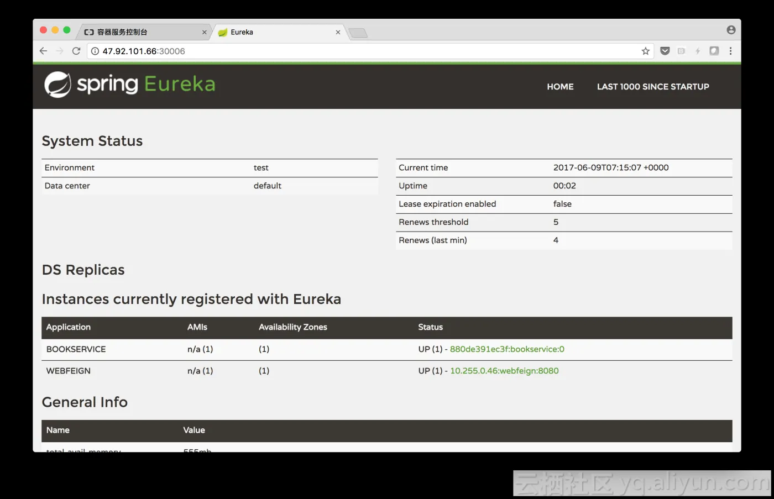The image size is (774, 499).
Task: Click the Value column header in General Info
Action: point(194,430)
